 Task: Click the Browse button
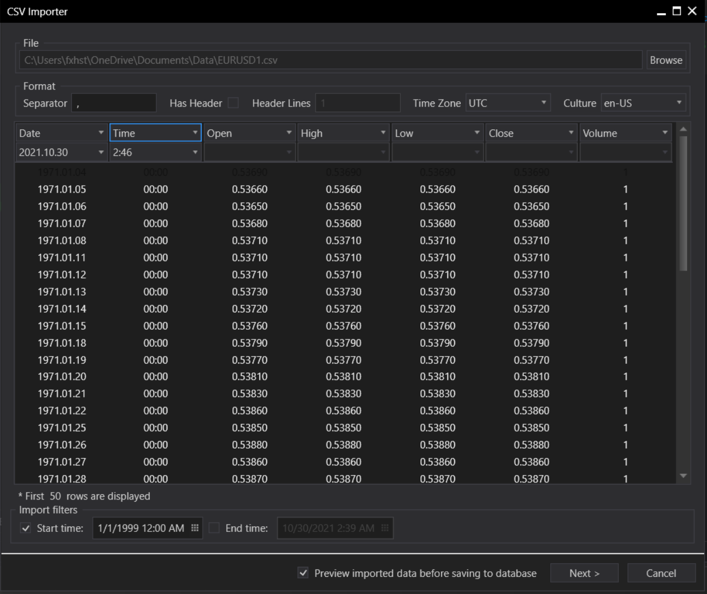665,60
